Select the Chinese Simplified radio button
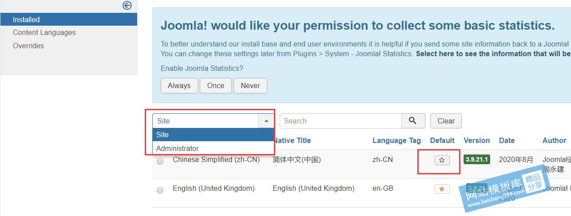This screenshot has height=216, width=571. click(x=160, y=161)
